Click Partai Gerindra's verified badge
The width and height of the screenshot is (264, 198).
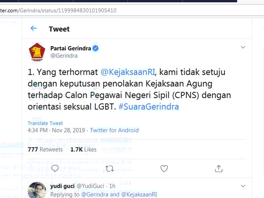click(x=95, y=48)
